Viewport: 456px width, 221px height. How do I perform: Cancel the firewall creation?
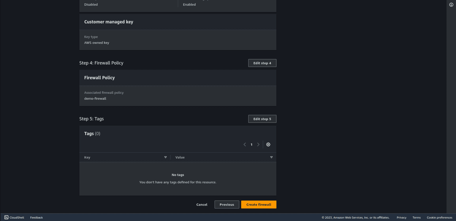(x=202, y=205)
